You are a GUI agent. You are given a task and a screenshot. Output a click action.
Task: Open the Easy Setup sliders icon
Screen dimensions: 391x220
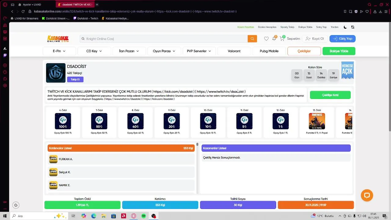click(386, 11)
